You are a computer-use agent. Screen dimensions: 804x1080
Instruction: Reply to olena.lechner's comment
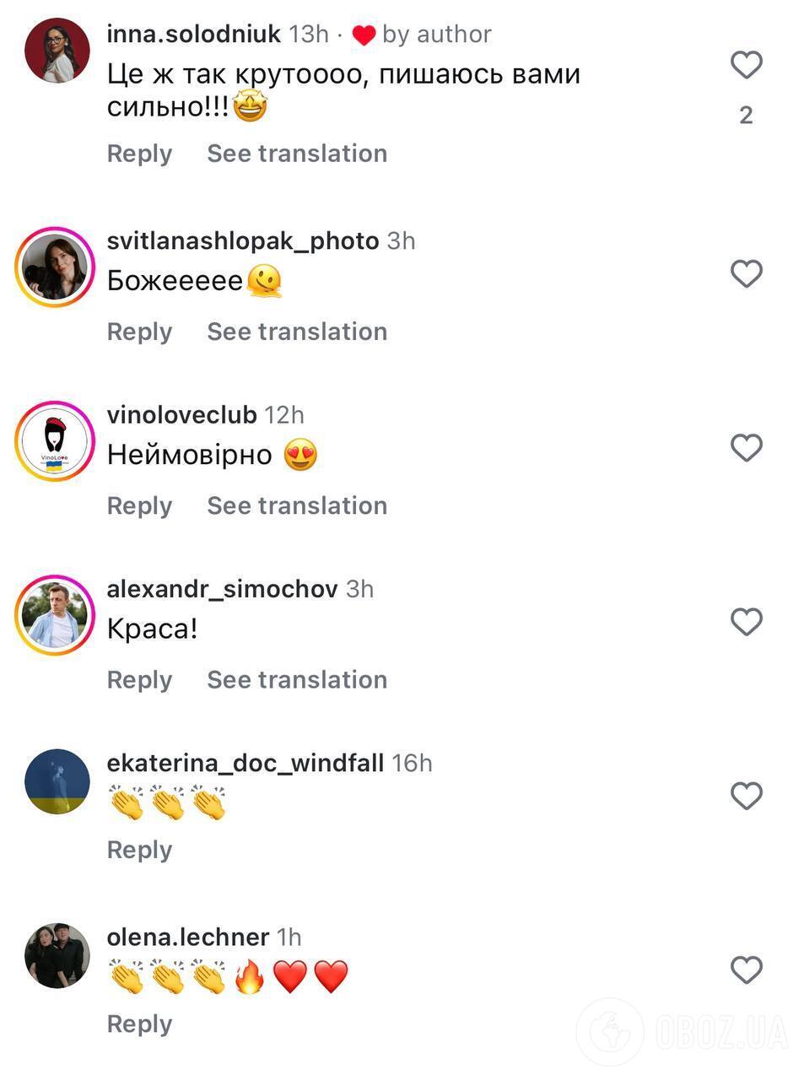[139, 1023]
